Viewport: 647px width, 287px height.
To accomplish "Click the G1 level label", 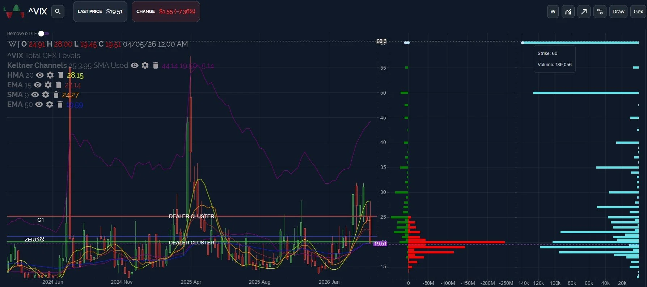I will click(x=41, y=220).
